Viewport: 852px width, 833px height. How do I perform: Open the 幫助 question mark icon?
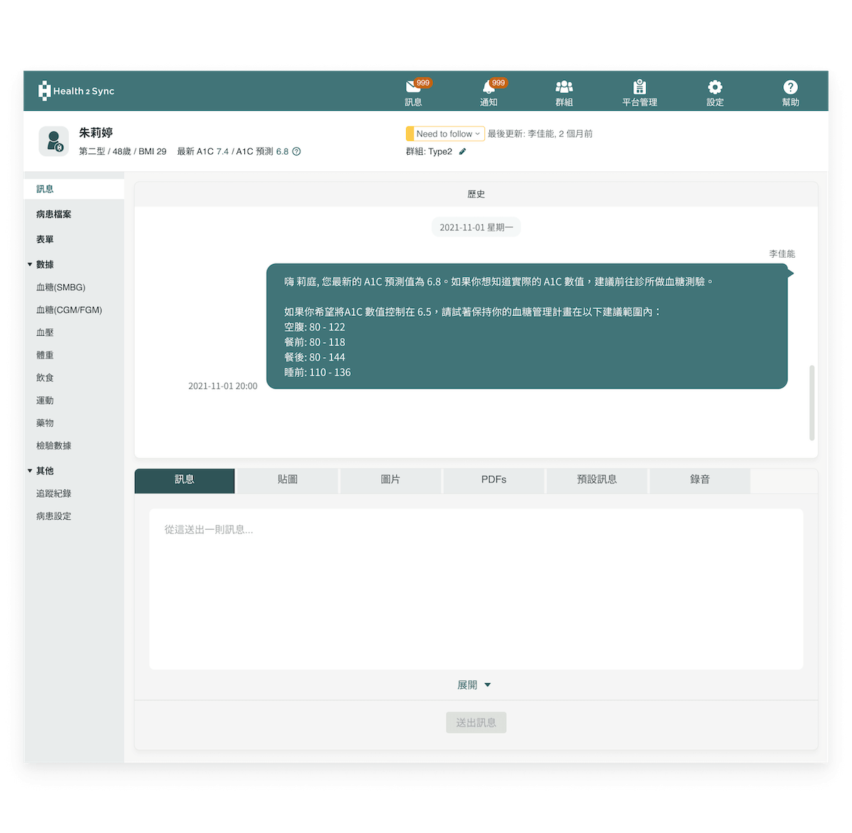[x=790, y=87]
